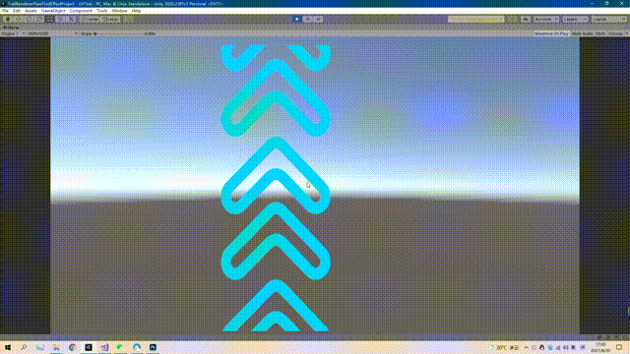Viewport: 630px width, 354px height.
Task: Open the Layout dropdown
Action: click(608, 19)
